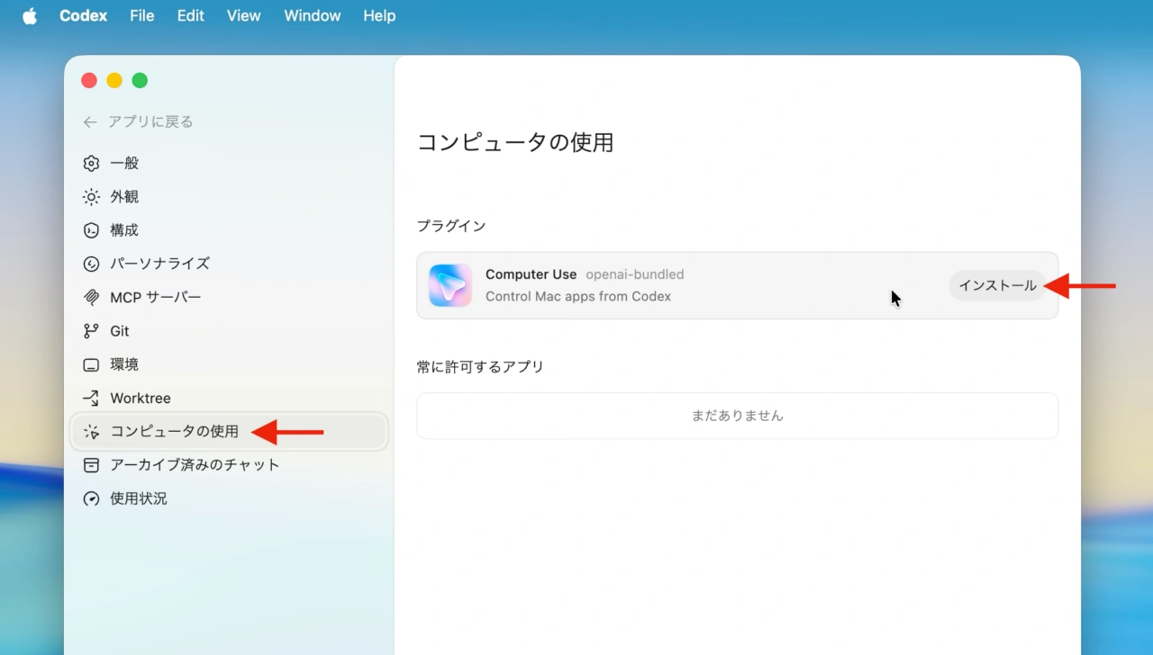Open the 一般 settings gear icon

[x=90, y=163]
